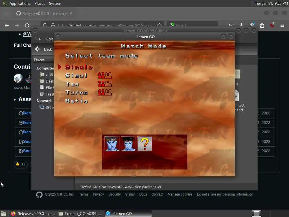Click the clock showing Tue Jan 21
The width and height of the screenshot is (289, 217).
tap(271, 3)
